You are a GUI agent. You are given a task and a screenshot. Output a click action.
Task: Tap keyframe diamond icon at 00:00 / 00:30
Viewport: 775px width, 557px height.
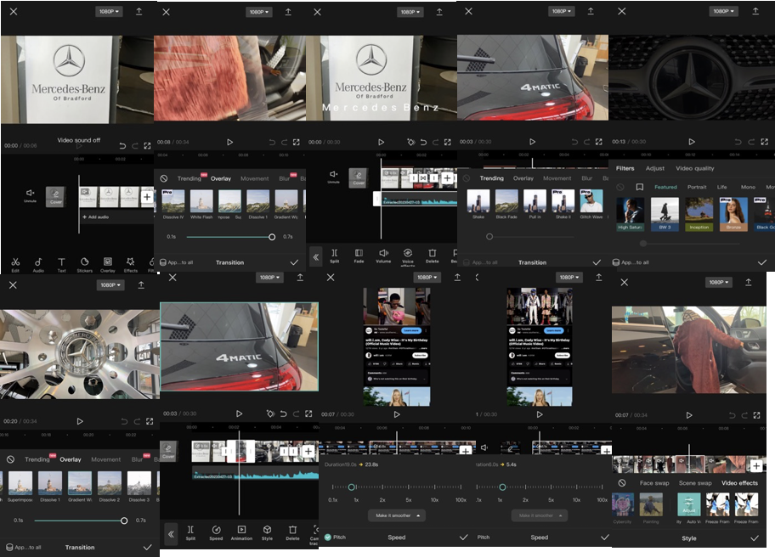coord(410,142)
